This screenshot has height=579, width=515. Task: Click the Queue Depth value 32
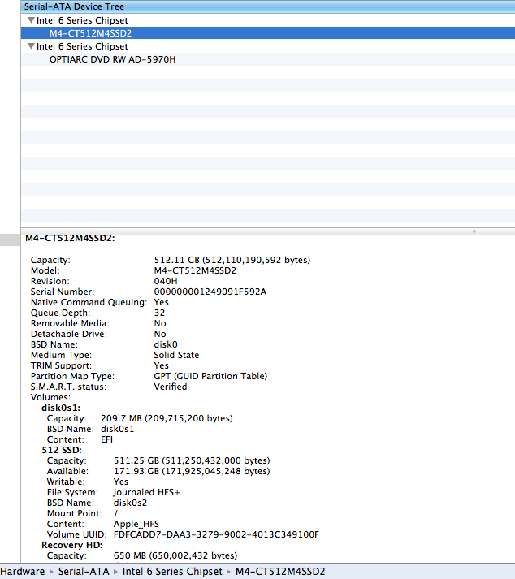point(159,313)
